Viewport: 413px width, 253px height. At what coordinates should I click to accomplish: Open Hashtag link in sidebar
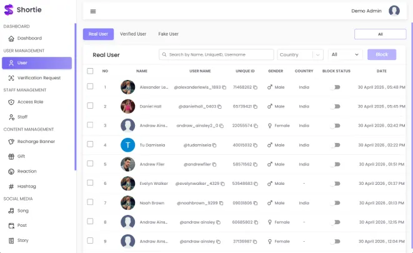coord(27,186)
